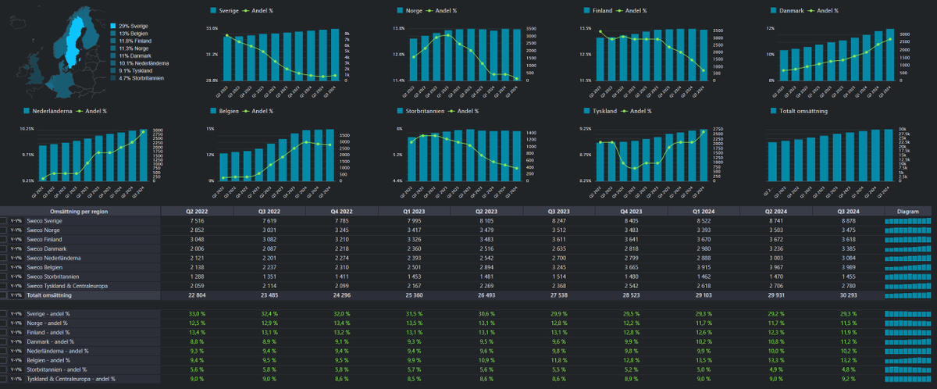Tick the checkbox for Sverige - andel % row
Image resolution: width=937 pixels, height=389 pixels.
click(4, 313)
